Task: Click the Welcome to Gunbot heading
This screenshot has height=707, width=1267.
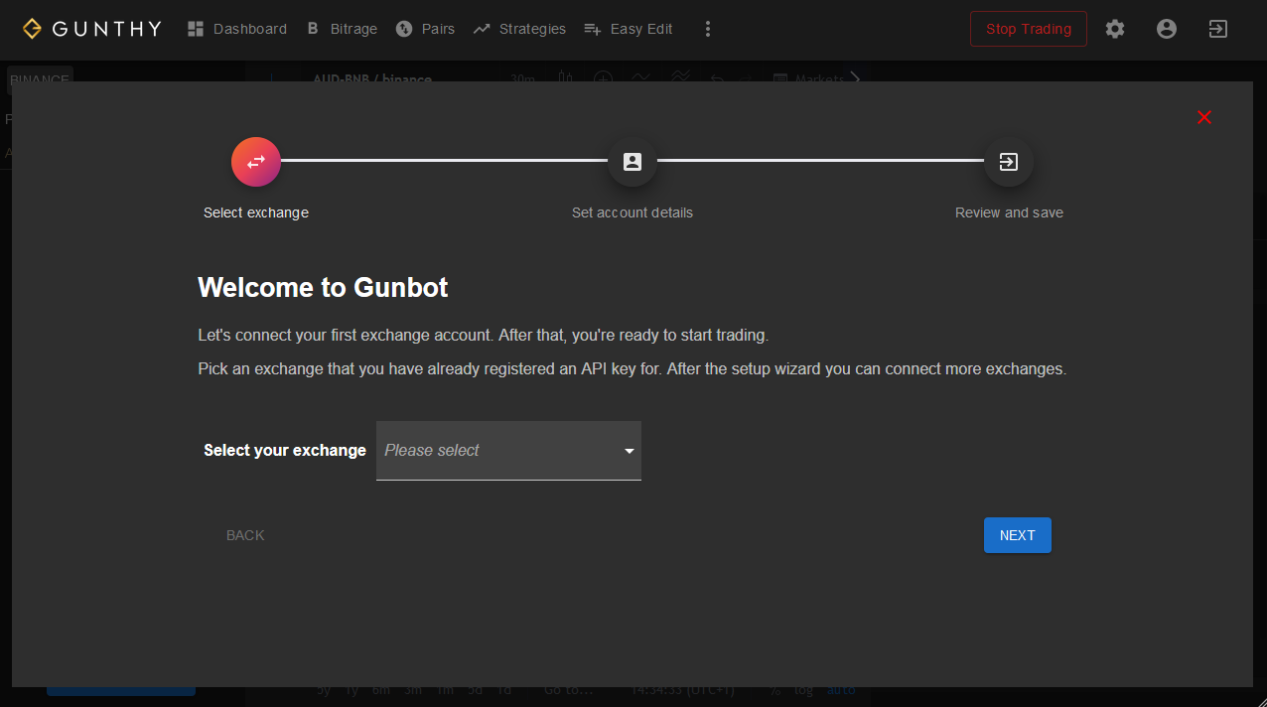Action: 323,288
